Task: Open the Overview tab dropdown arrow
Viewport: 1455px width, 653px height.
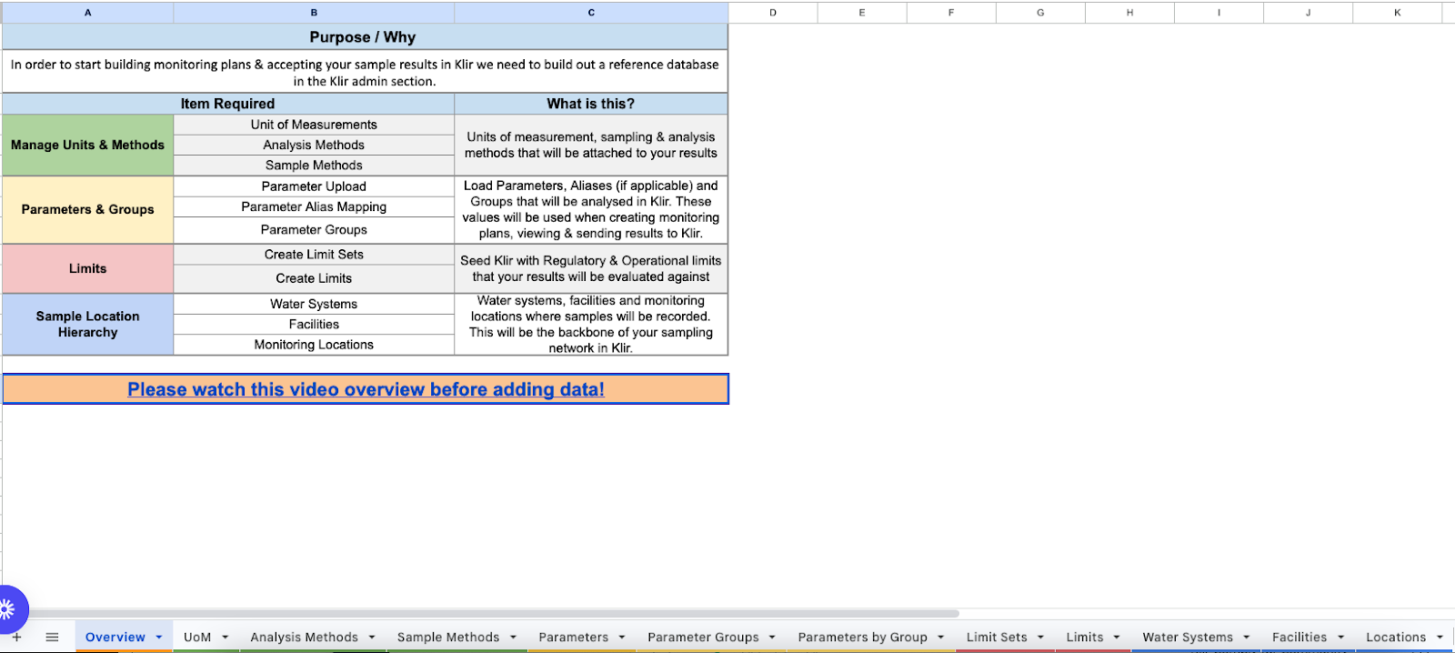Action: 159,638
